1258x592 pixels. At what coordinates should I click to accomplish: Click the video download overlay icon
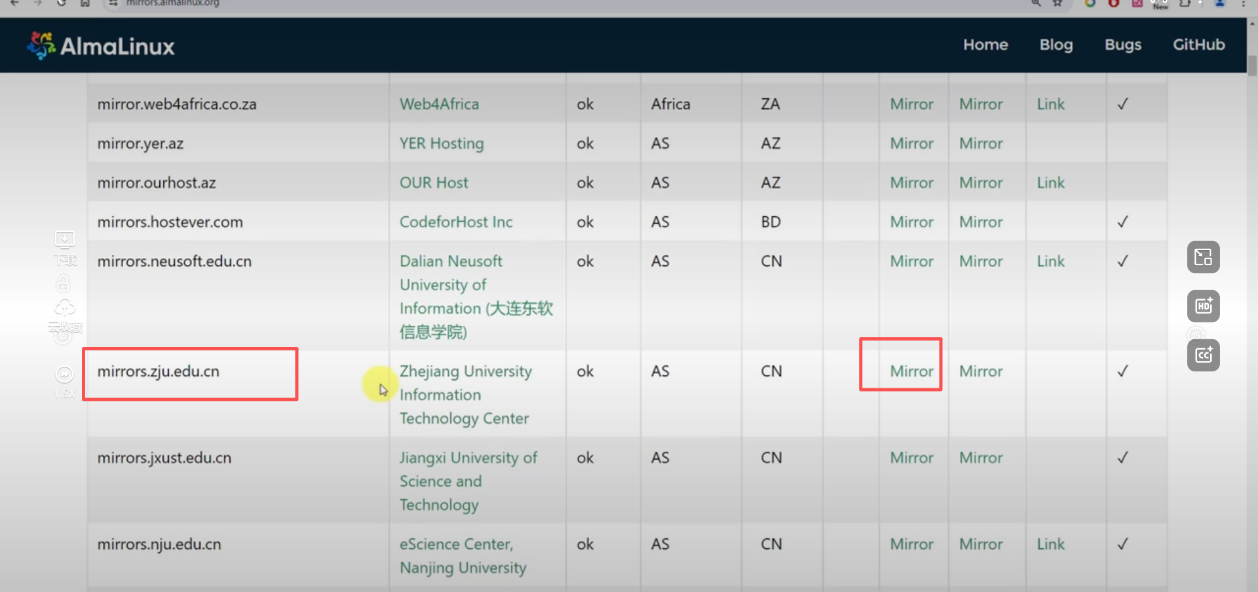[x=64, y=240]
